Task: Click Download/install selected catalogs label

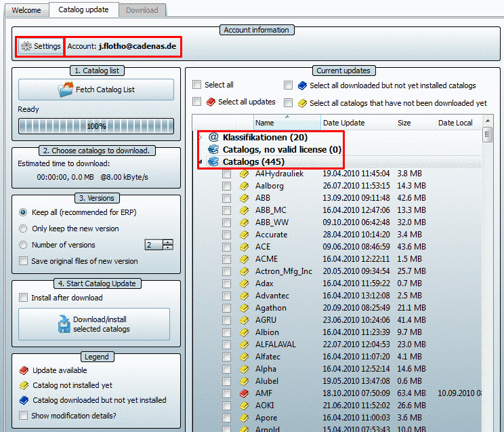Action: 101,324
